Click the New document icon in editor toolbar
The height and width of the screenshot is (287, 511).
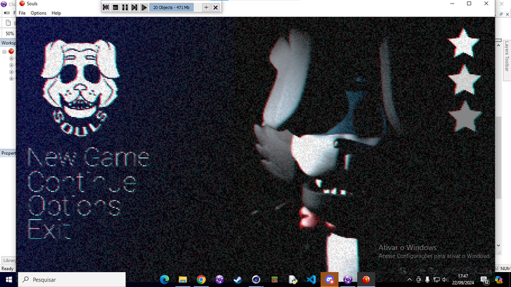coord(8,22)
